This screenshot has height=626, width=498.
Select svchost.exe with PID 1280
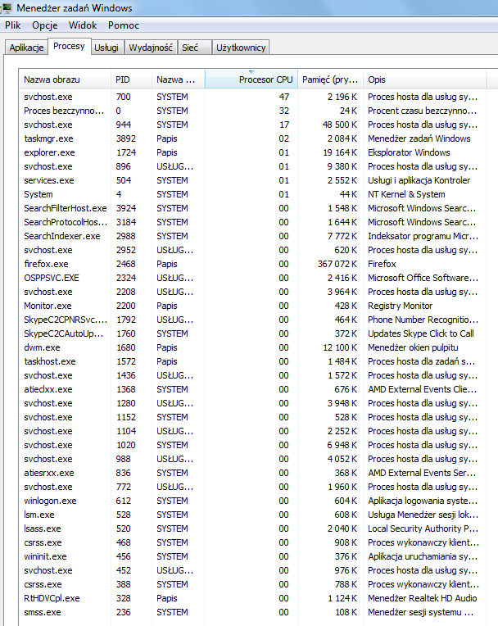click(252, 403)
